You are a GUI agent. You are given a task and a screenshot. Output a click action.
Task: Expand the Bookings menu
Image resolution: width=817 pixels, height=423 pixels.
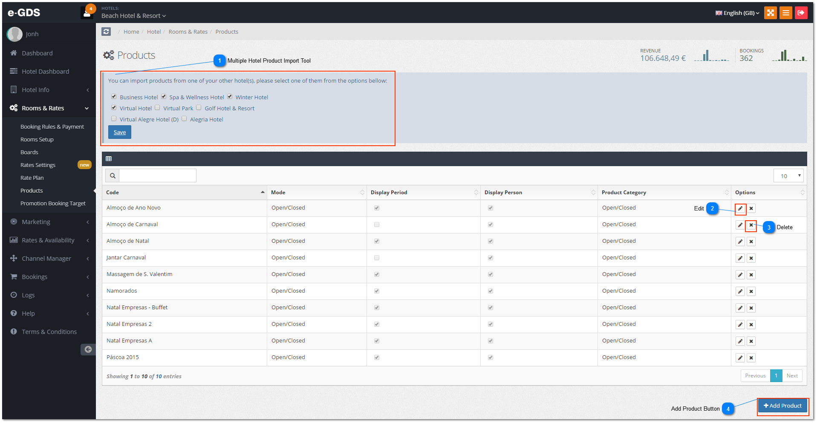coord(49,277)
